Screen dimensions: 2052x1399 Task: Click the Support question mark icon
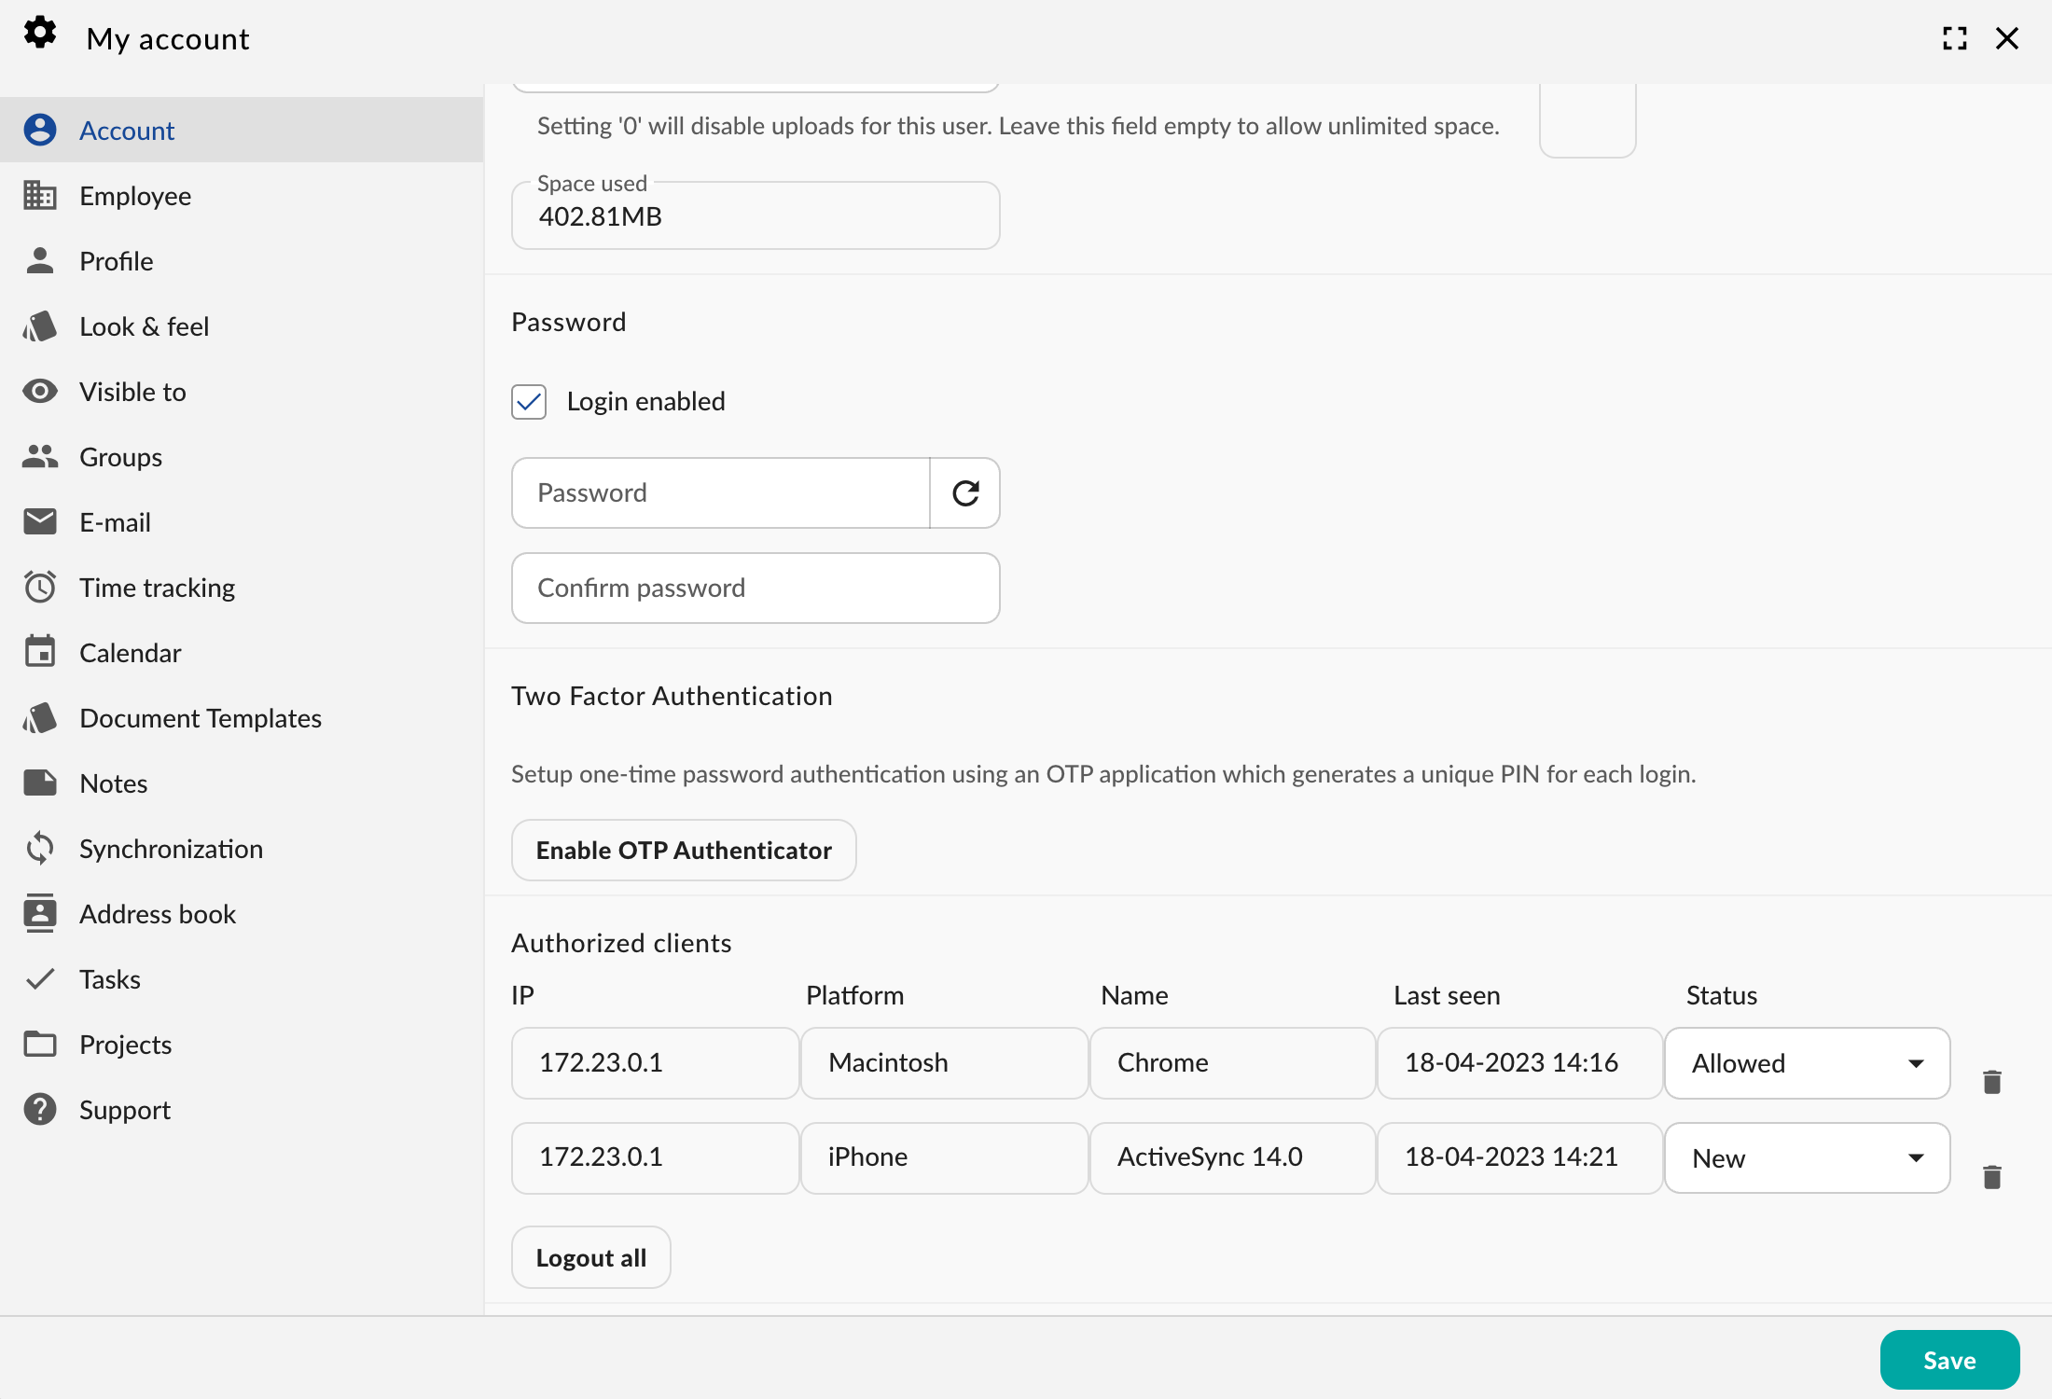(40, 1109)
